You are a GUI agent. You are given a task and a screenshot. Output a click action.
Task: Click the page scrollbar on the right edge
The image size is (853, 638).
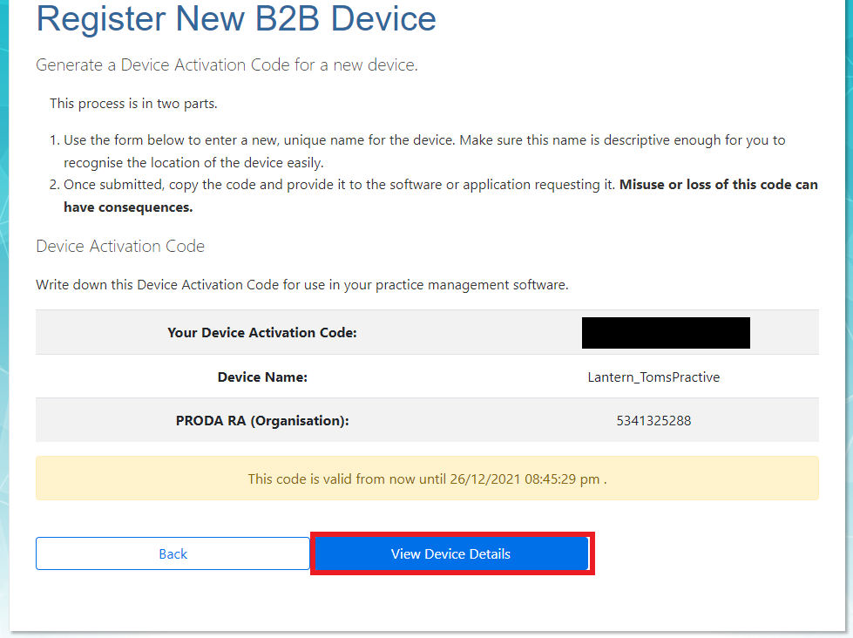[847, 319]
